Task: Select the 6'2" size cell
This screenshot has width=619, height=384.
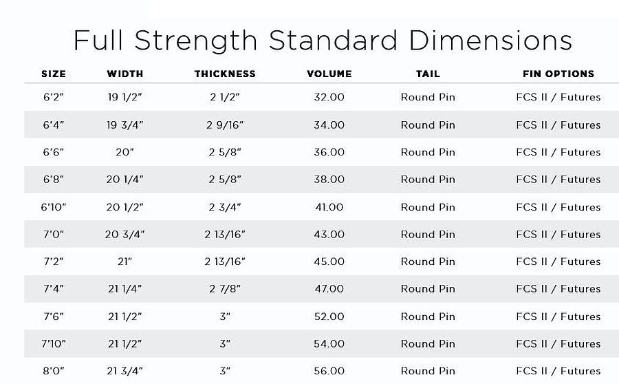Action: 54,97
